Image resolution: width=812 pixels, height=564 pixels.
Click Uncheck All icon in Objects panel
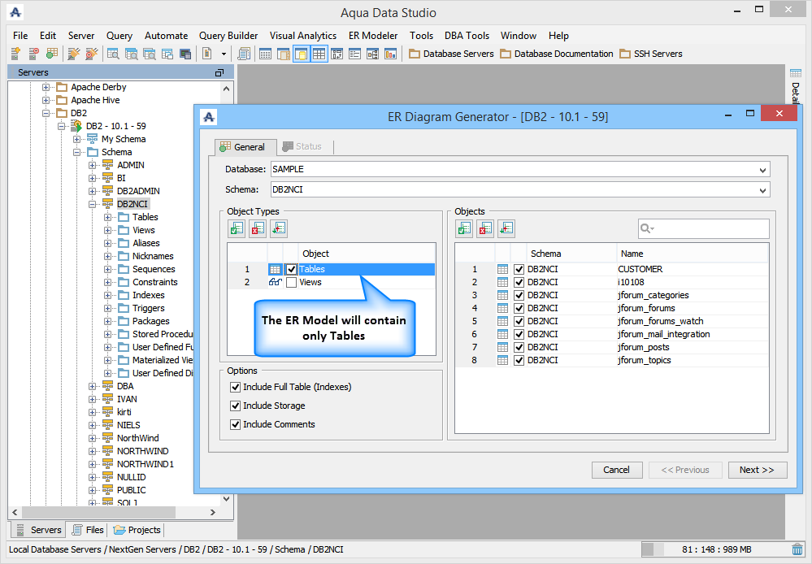(x=485, y=228)
